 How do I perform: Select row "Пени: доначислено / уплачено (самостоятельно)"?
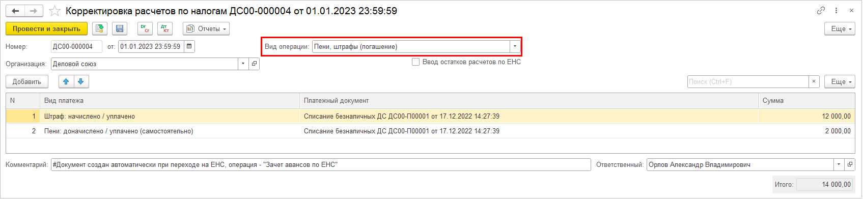(430, 131)
